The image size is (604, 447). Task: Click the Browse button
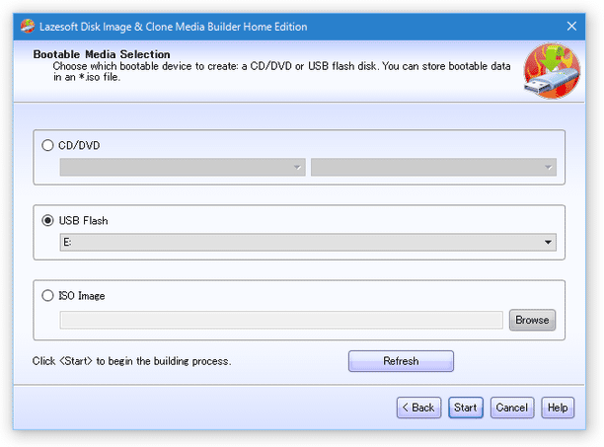(532, 320)
